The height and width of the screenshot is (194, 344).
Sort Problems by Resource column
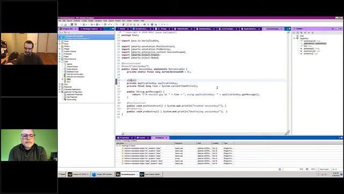(185, 143)
